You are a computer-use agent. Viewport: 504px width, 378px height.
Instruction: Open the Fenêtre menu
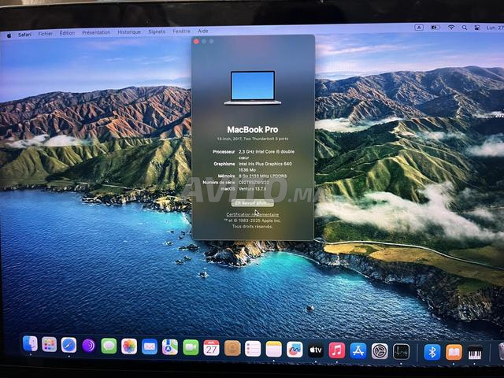pyautogui.click(x=182, y=31)
